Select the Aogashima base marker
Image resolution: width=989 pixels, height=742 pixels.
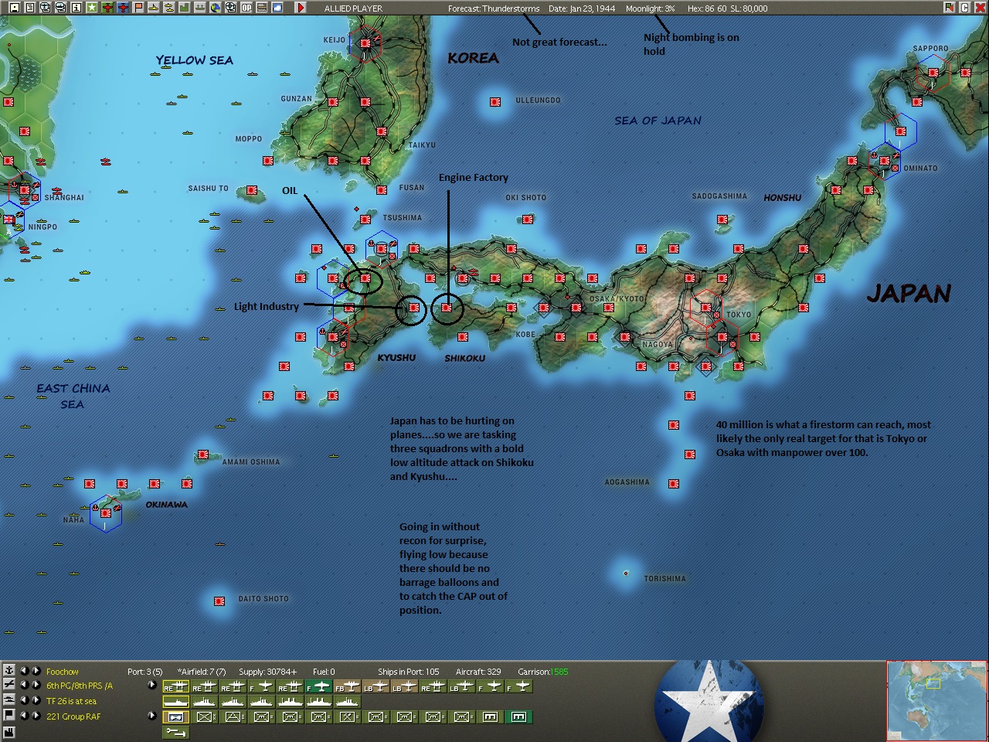[674, 484]
